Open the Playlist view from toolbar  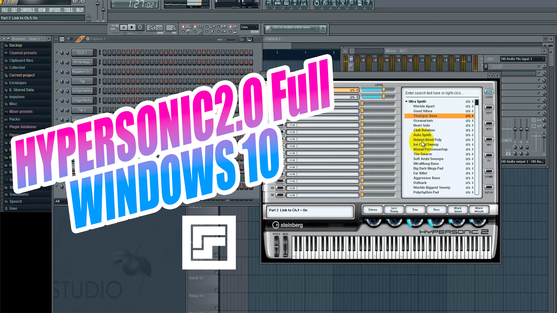pos(270,4)
